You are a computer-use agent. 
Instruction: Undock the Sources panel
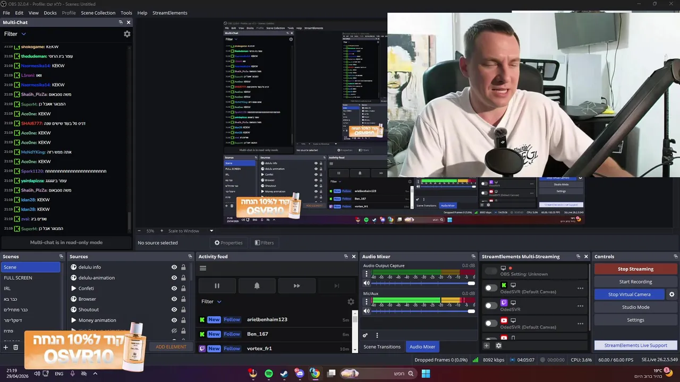point(190,256)
